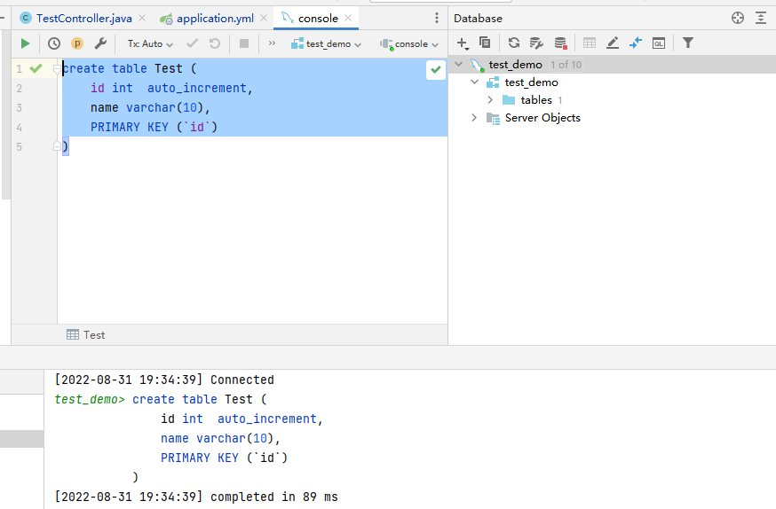Refresh the database tree
776x509 pixels.
coord(514,43)
